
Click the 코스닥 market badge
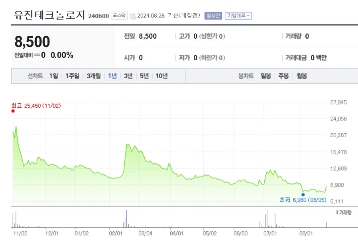119,16
